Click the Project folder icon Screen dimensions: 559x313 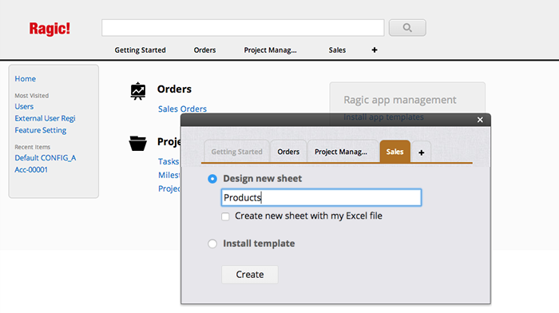click(138, 143)
